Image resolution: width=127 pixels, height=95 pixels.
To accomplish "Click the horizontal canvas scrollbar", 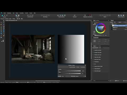I will click(x=48, y=81).
